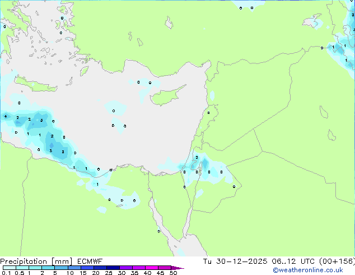Click the purple swatch between 30 and 35
This screenshot has height=275, width=355.
[126, 268]
